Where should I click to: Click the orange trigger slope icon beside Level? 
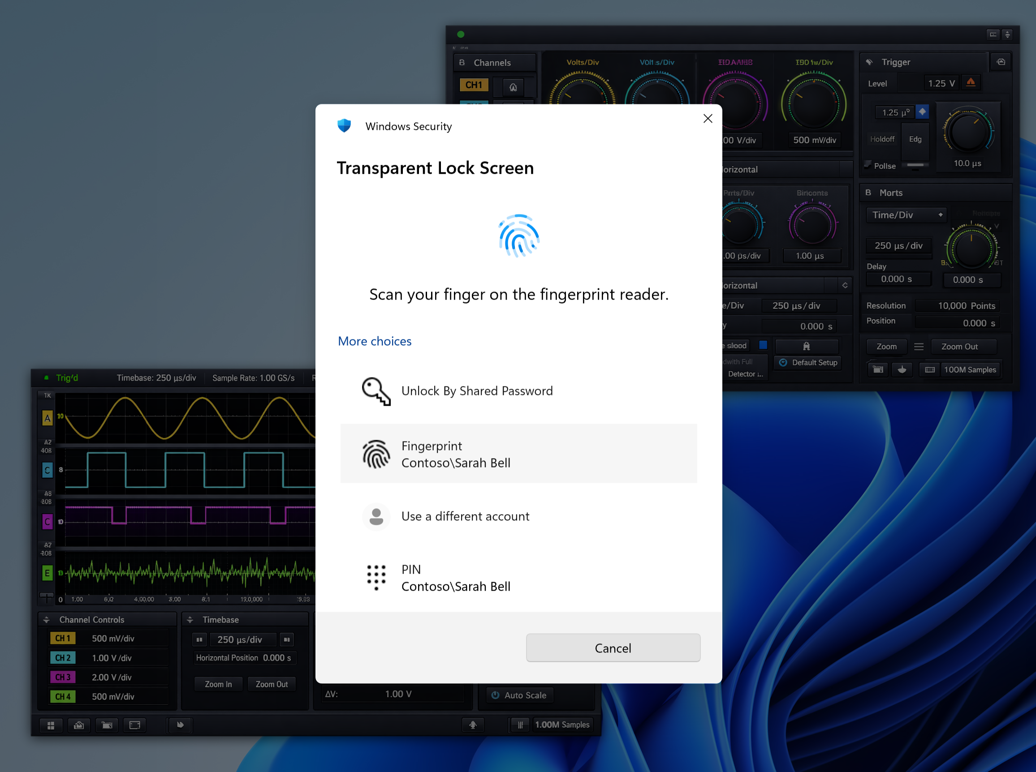click(971, 83)
